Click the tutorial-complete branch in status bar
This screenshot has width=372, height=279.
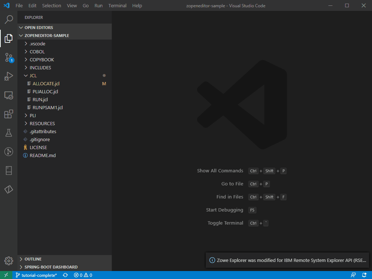(x=36, y=275)
